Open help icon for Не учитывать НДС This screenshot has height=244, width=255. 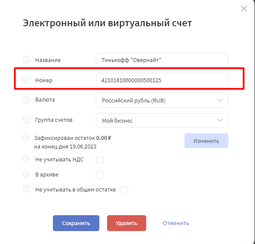pyautogui.click(x=26, y=159)
